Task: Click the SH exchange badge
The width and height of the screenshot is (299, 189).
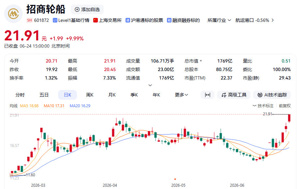Action: coord(29,20)
